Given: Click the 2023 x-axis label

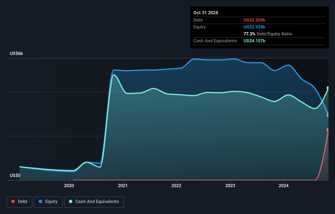Looking at the screenshot, I should click(x=230, y=186).
